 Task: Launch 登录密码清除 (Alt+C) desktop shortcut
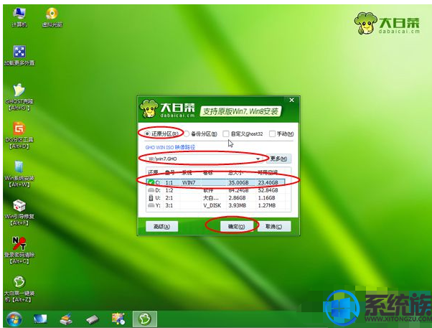coord(19,250)
